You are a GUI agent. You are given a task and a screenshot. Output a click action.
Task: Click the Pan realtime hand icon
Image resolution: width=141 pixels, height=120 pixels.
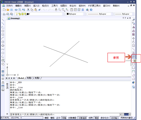coord(56,10)
